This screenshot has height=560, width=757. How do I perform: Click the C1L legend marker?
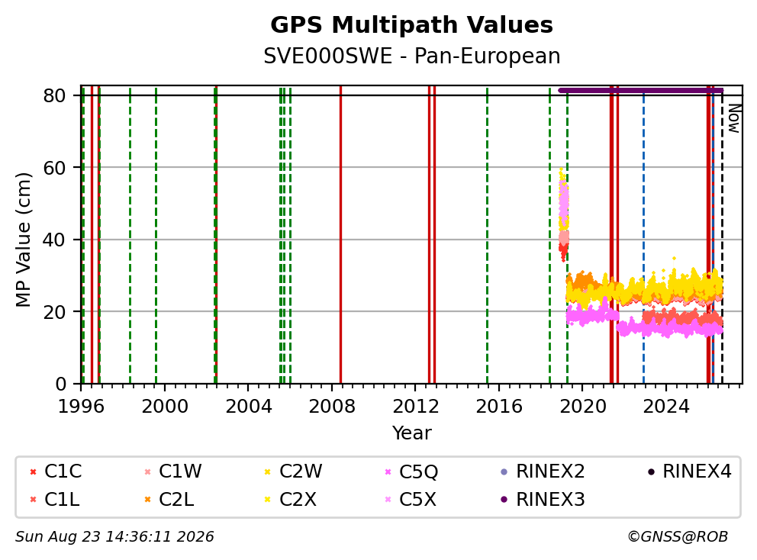34,500
